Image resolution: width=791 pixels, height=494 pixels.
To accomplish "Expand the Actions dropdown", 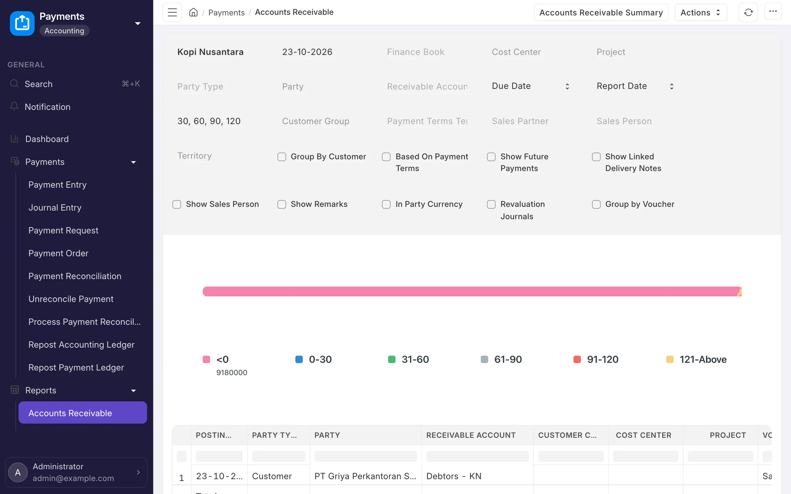I will [701, 12].
